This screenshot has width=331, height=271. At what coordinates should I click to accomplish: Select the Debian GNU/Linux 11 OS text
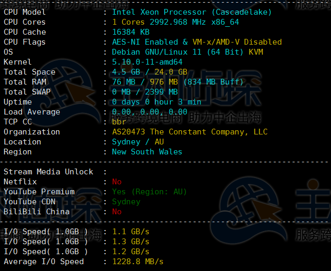[x=187, y=52]
